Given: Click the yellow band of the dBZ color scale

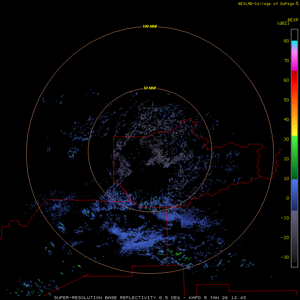Looking at the screenshot, I should tap(294, 132).
